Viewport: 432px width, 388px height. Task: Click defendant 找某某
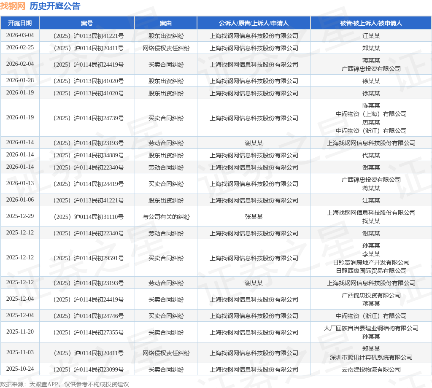coord(371,221)
